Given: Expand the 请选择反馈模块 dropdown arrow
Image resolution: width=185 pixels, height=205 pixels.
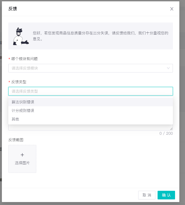Looking at the screenshot, I should click(168, 68).
